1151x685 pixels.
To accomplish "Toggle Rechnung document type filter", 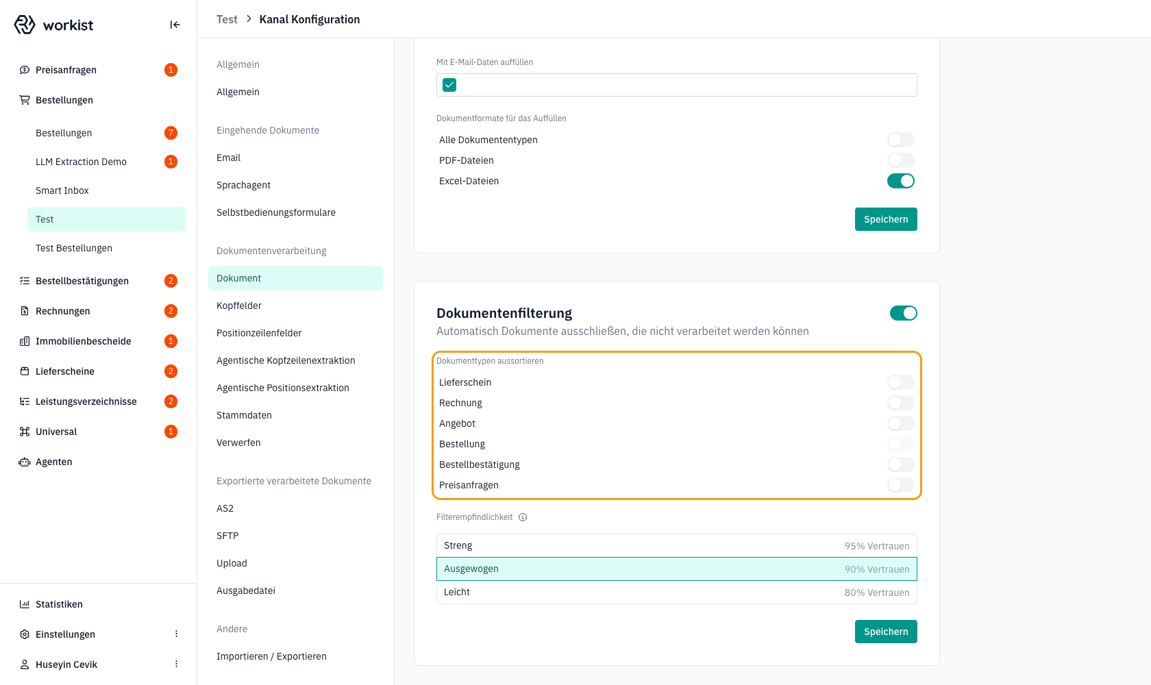I will [x=901, y=403].
